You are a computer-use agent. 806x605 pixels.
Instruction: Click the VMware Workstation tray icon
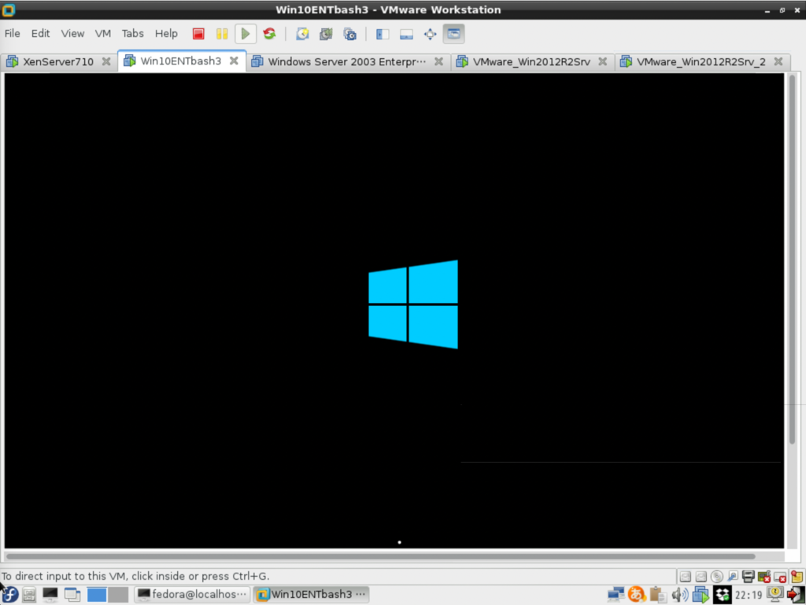[701, 594]
